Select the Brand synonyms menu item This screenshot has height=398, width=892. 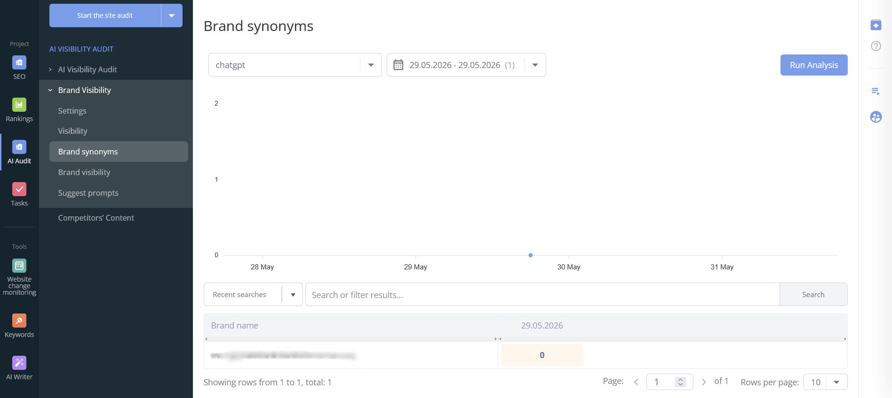pos(119,152)
